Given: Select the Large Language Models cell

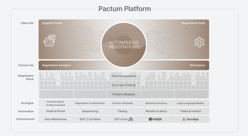Looking at the screenshot, I should point(191,103).
